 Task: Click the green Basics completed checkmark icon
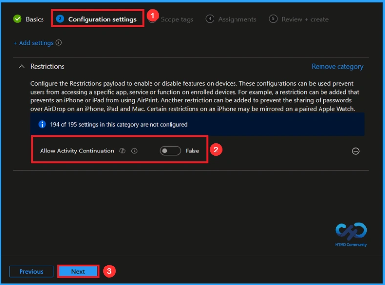tap(18, 19)
